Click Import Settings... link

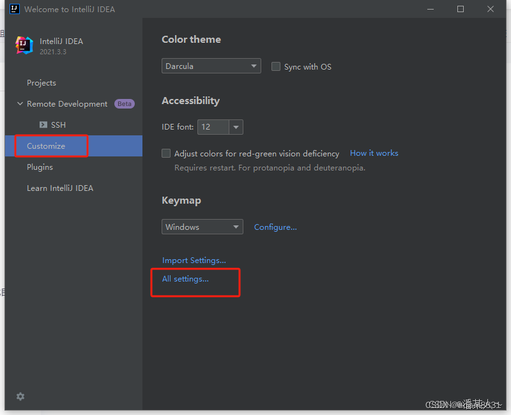pos(194,260)
